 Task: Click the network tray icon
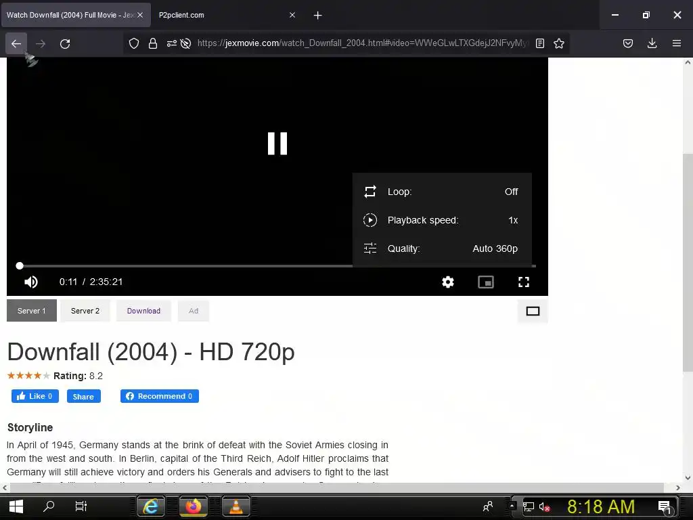(529, 506)
